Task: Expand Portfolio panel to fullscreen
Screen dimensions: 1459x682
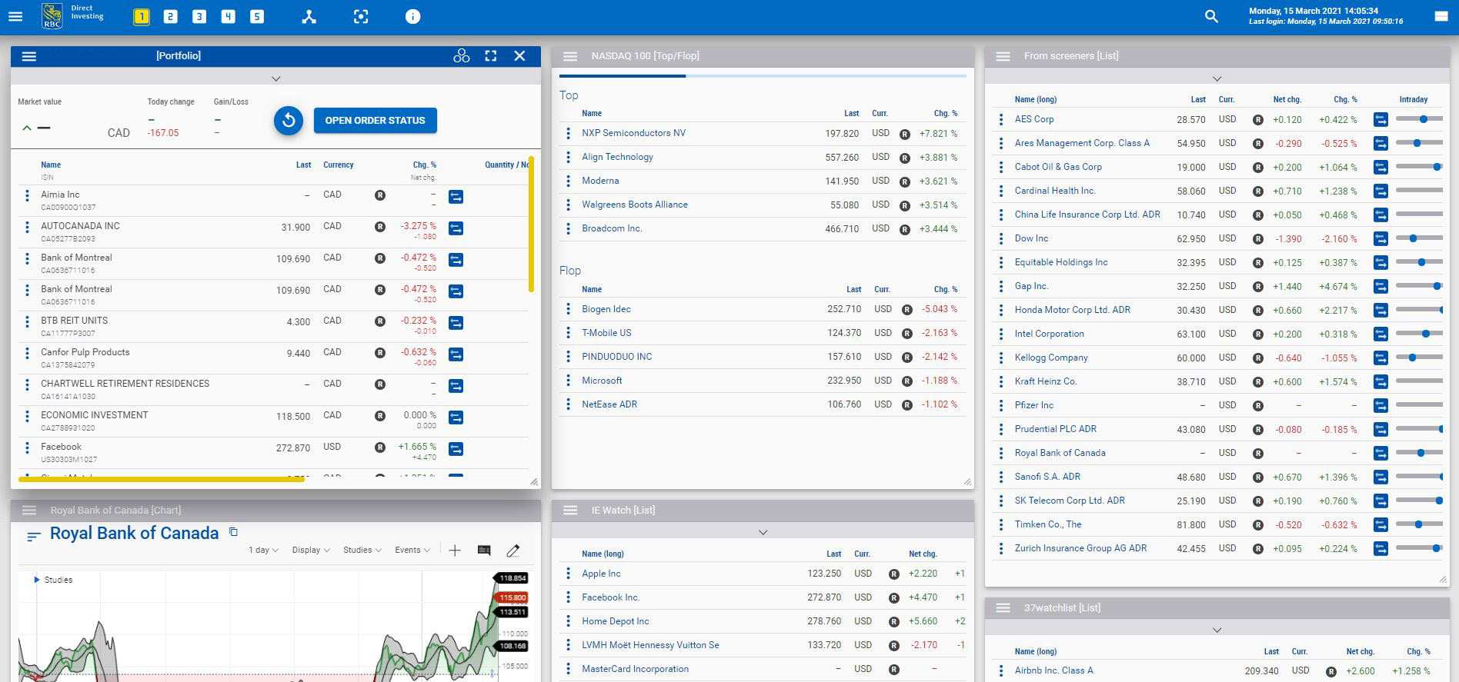Action: [x=491, y=56]
